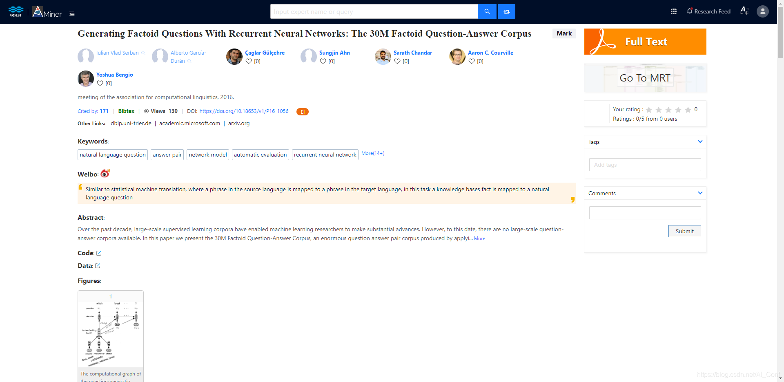This screenshot has height=382, width=784.
Task: Click the Mark button
Action: click(x=564, y=33)
